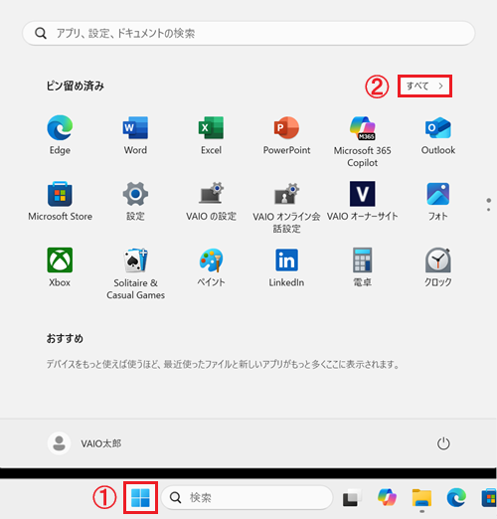Open File Explorer from the taskbar

tap(421, 497)
